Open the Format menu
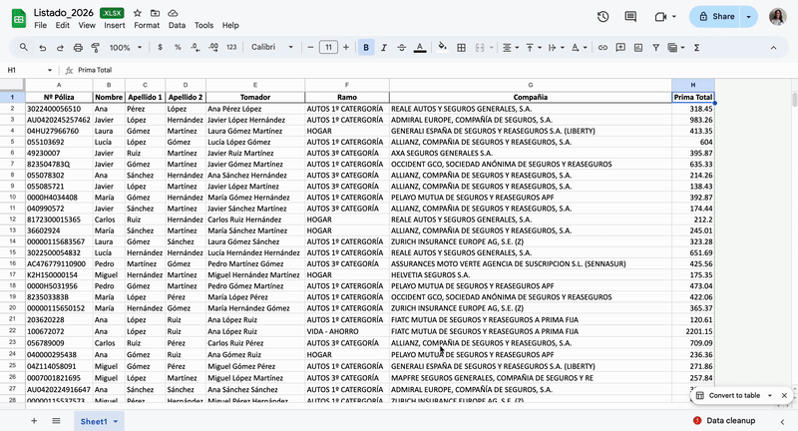 pos(147,25)
